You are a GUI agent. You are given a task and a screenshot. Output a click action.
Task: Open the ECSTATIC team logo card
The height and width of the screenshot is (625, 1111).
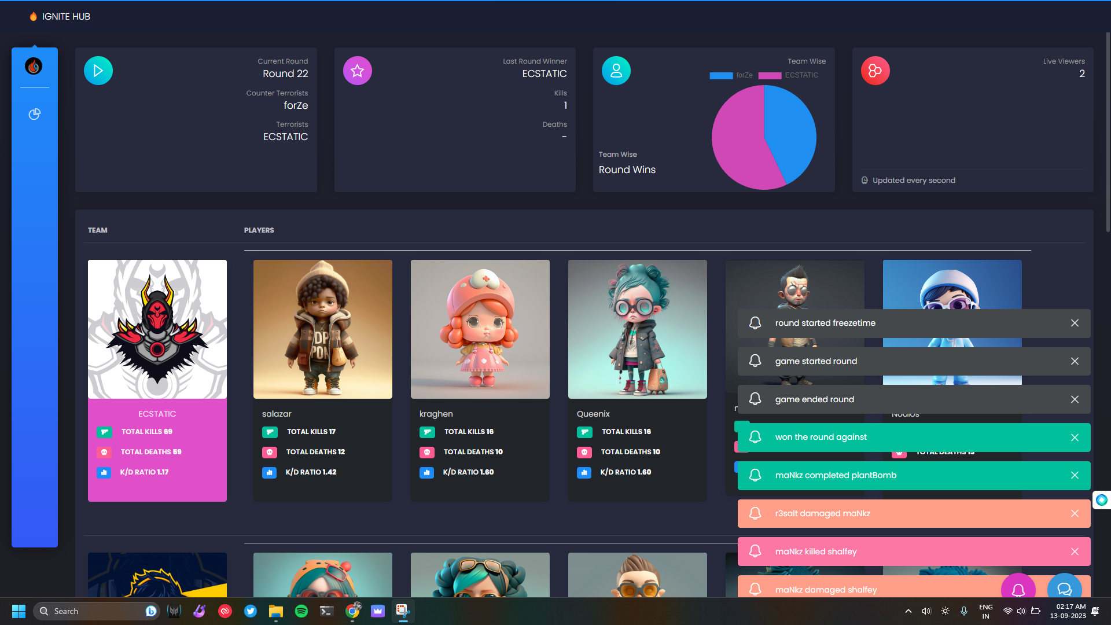click(157, 329)
